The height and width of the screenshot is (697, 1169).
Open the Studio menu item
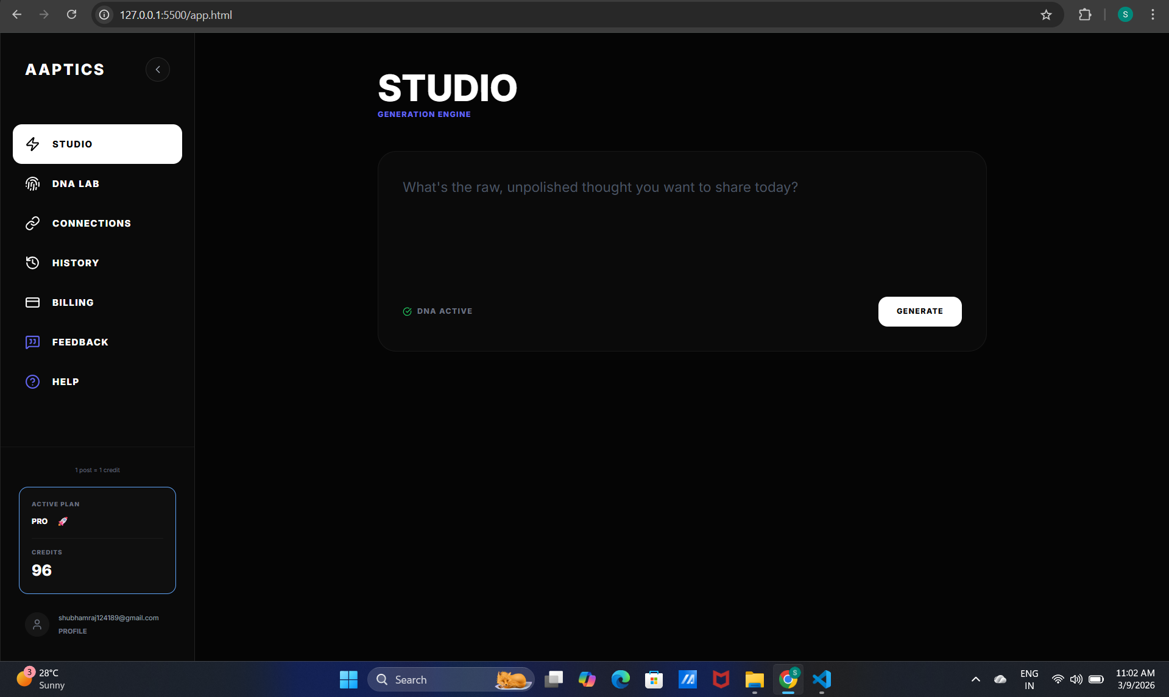[97, 144]
